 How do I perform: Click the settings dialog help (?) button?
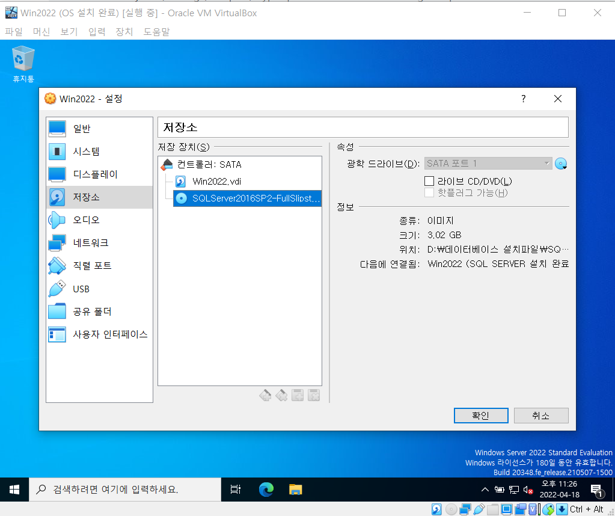pyautogui.click(x=523, y=99)
